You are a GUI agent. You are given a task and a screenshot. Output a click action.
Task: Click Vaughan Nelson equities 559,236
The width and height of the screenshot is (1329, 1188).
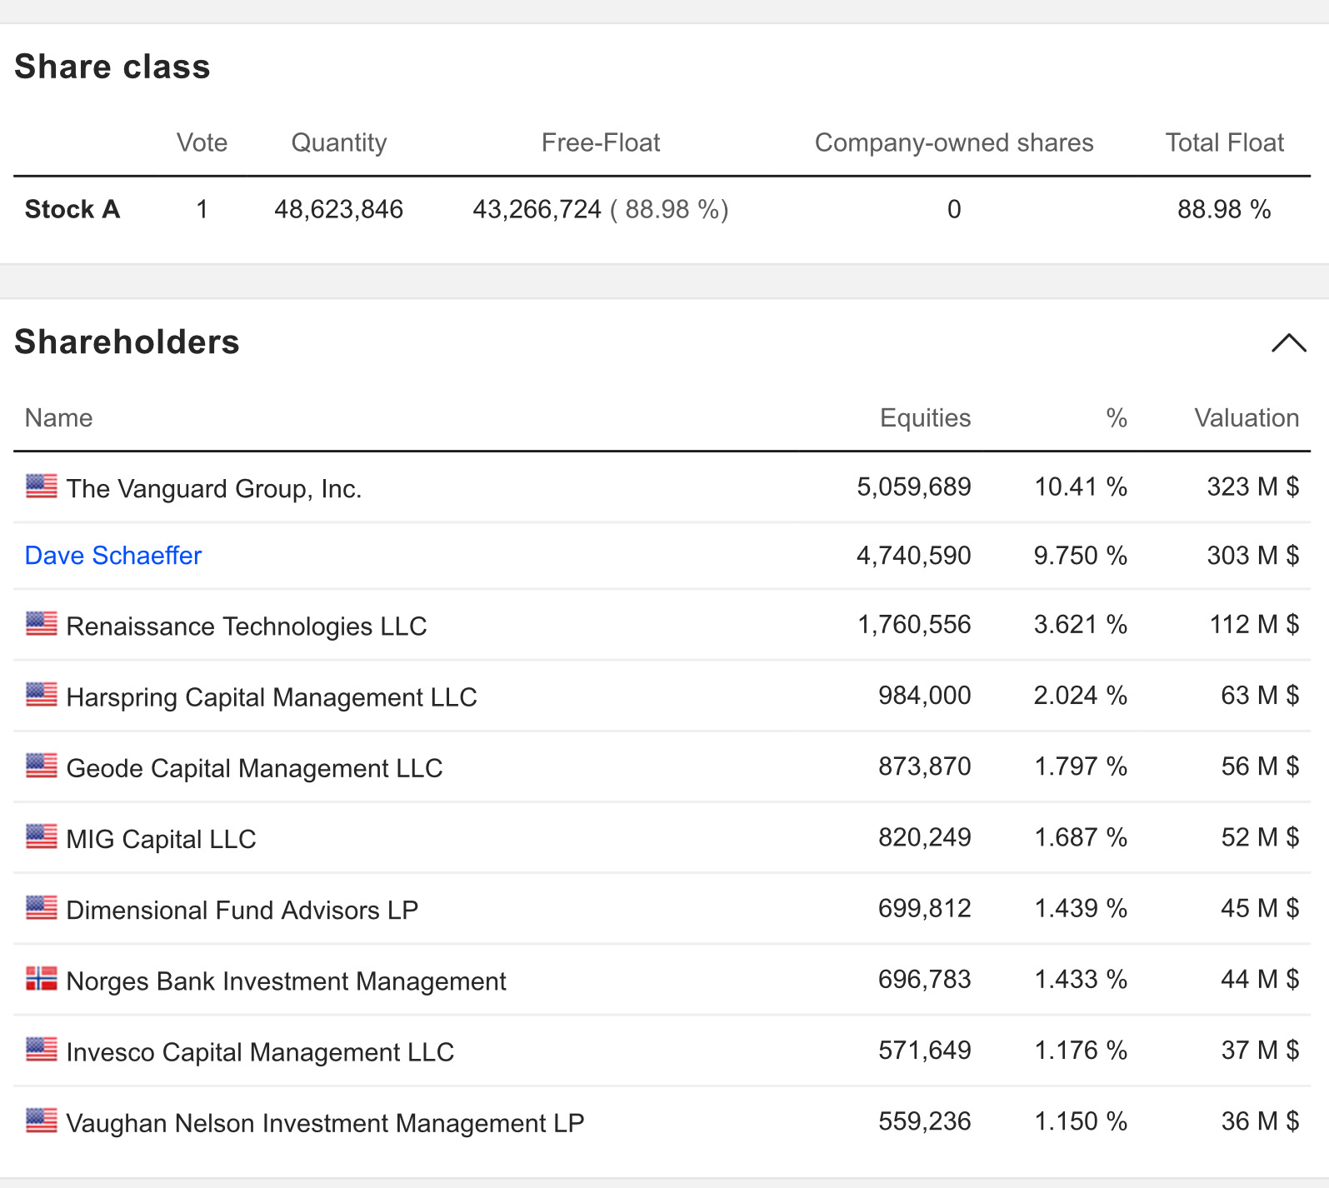pyautogui.click(x=925, y=1121)
